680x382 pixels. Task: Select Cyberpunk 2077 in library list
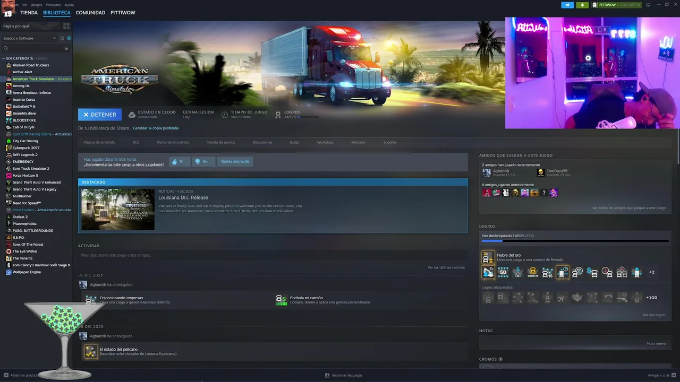click(26, 148)
